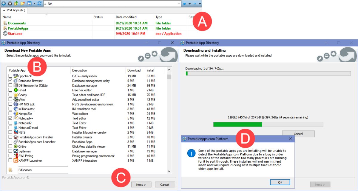Click the HM NIS Edit app icon
358x191 pixels.
tap(16, 104)
